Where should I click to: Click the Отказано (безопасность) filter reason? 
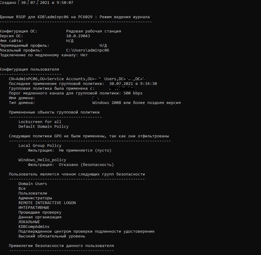(86, 165)
